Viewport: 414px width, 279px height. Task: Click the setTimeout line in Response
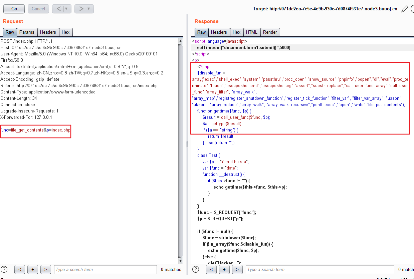click(244, 47)
